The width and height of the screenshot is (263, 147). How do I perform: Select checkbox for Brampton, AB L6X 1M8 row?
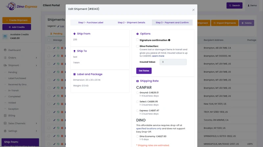pos(49,48)
